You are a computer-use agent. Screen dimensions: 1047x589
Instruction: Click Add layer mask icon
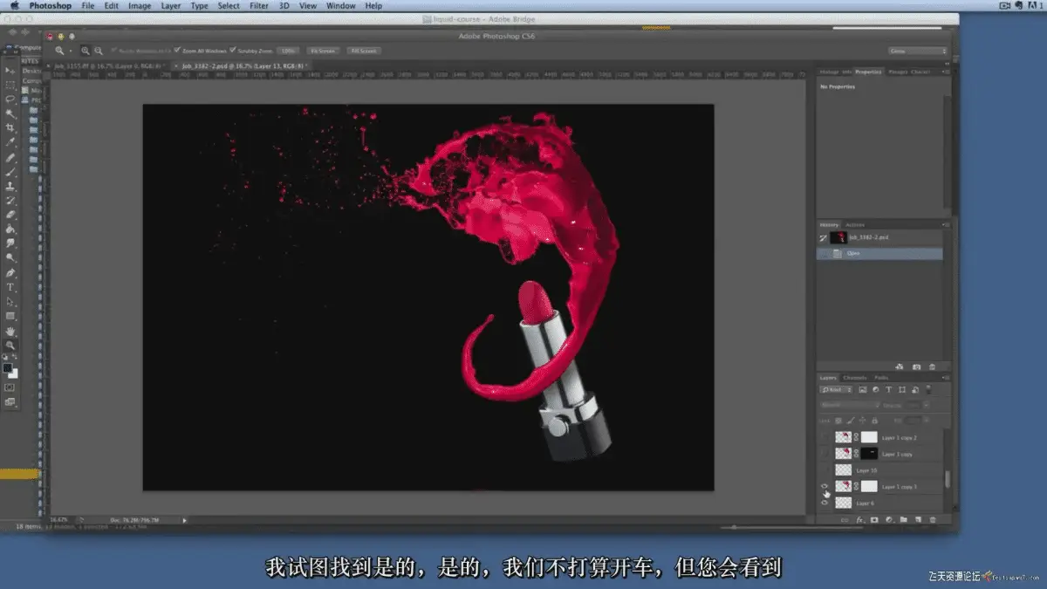[x=874, y=520]
